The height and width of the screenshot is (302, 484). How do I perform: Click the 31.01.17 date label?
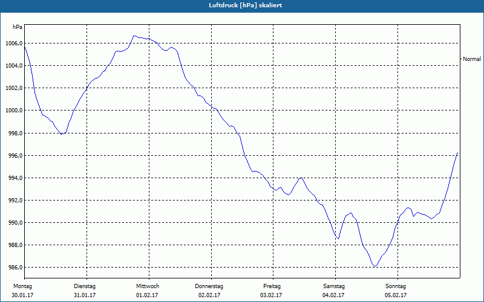[85, 295]
